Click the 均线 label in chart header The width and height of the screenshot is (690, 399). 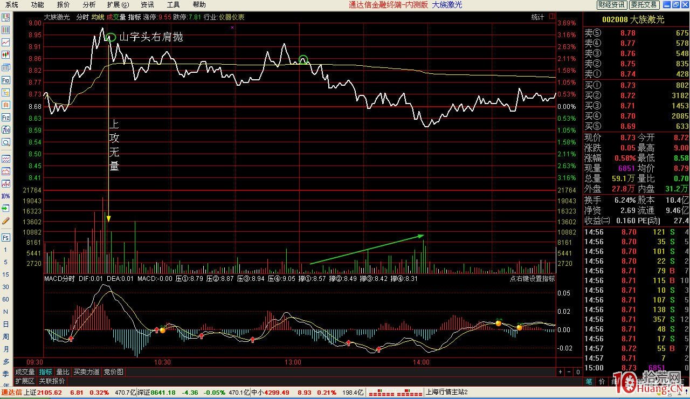tap(98, 17)
